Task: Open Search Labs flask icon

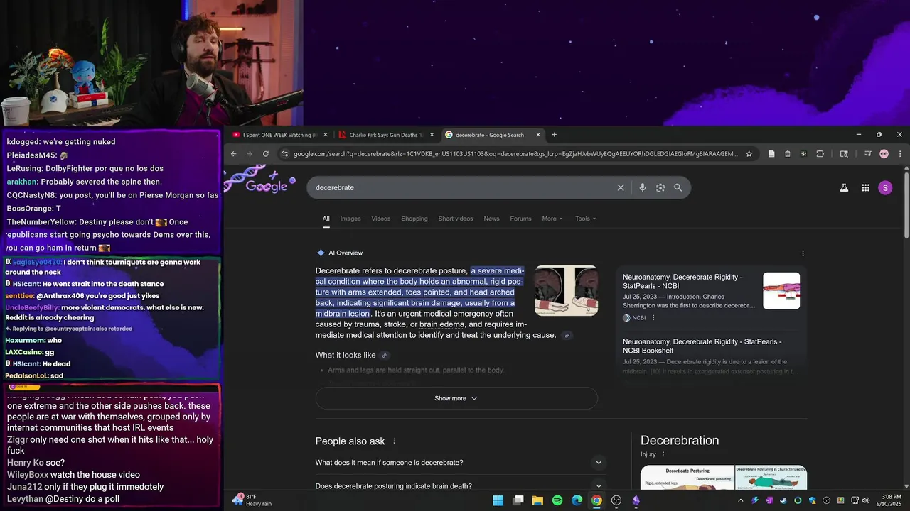Action: coord(844,187)
